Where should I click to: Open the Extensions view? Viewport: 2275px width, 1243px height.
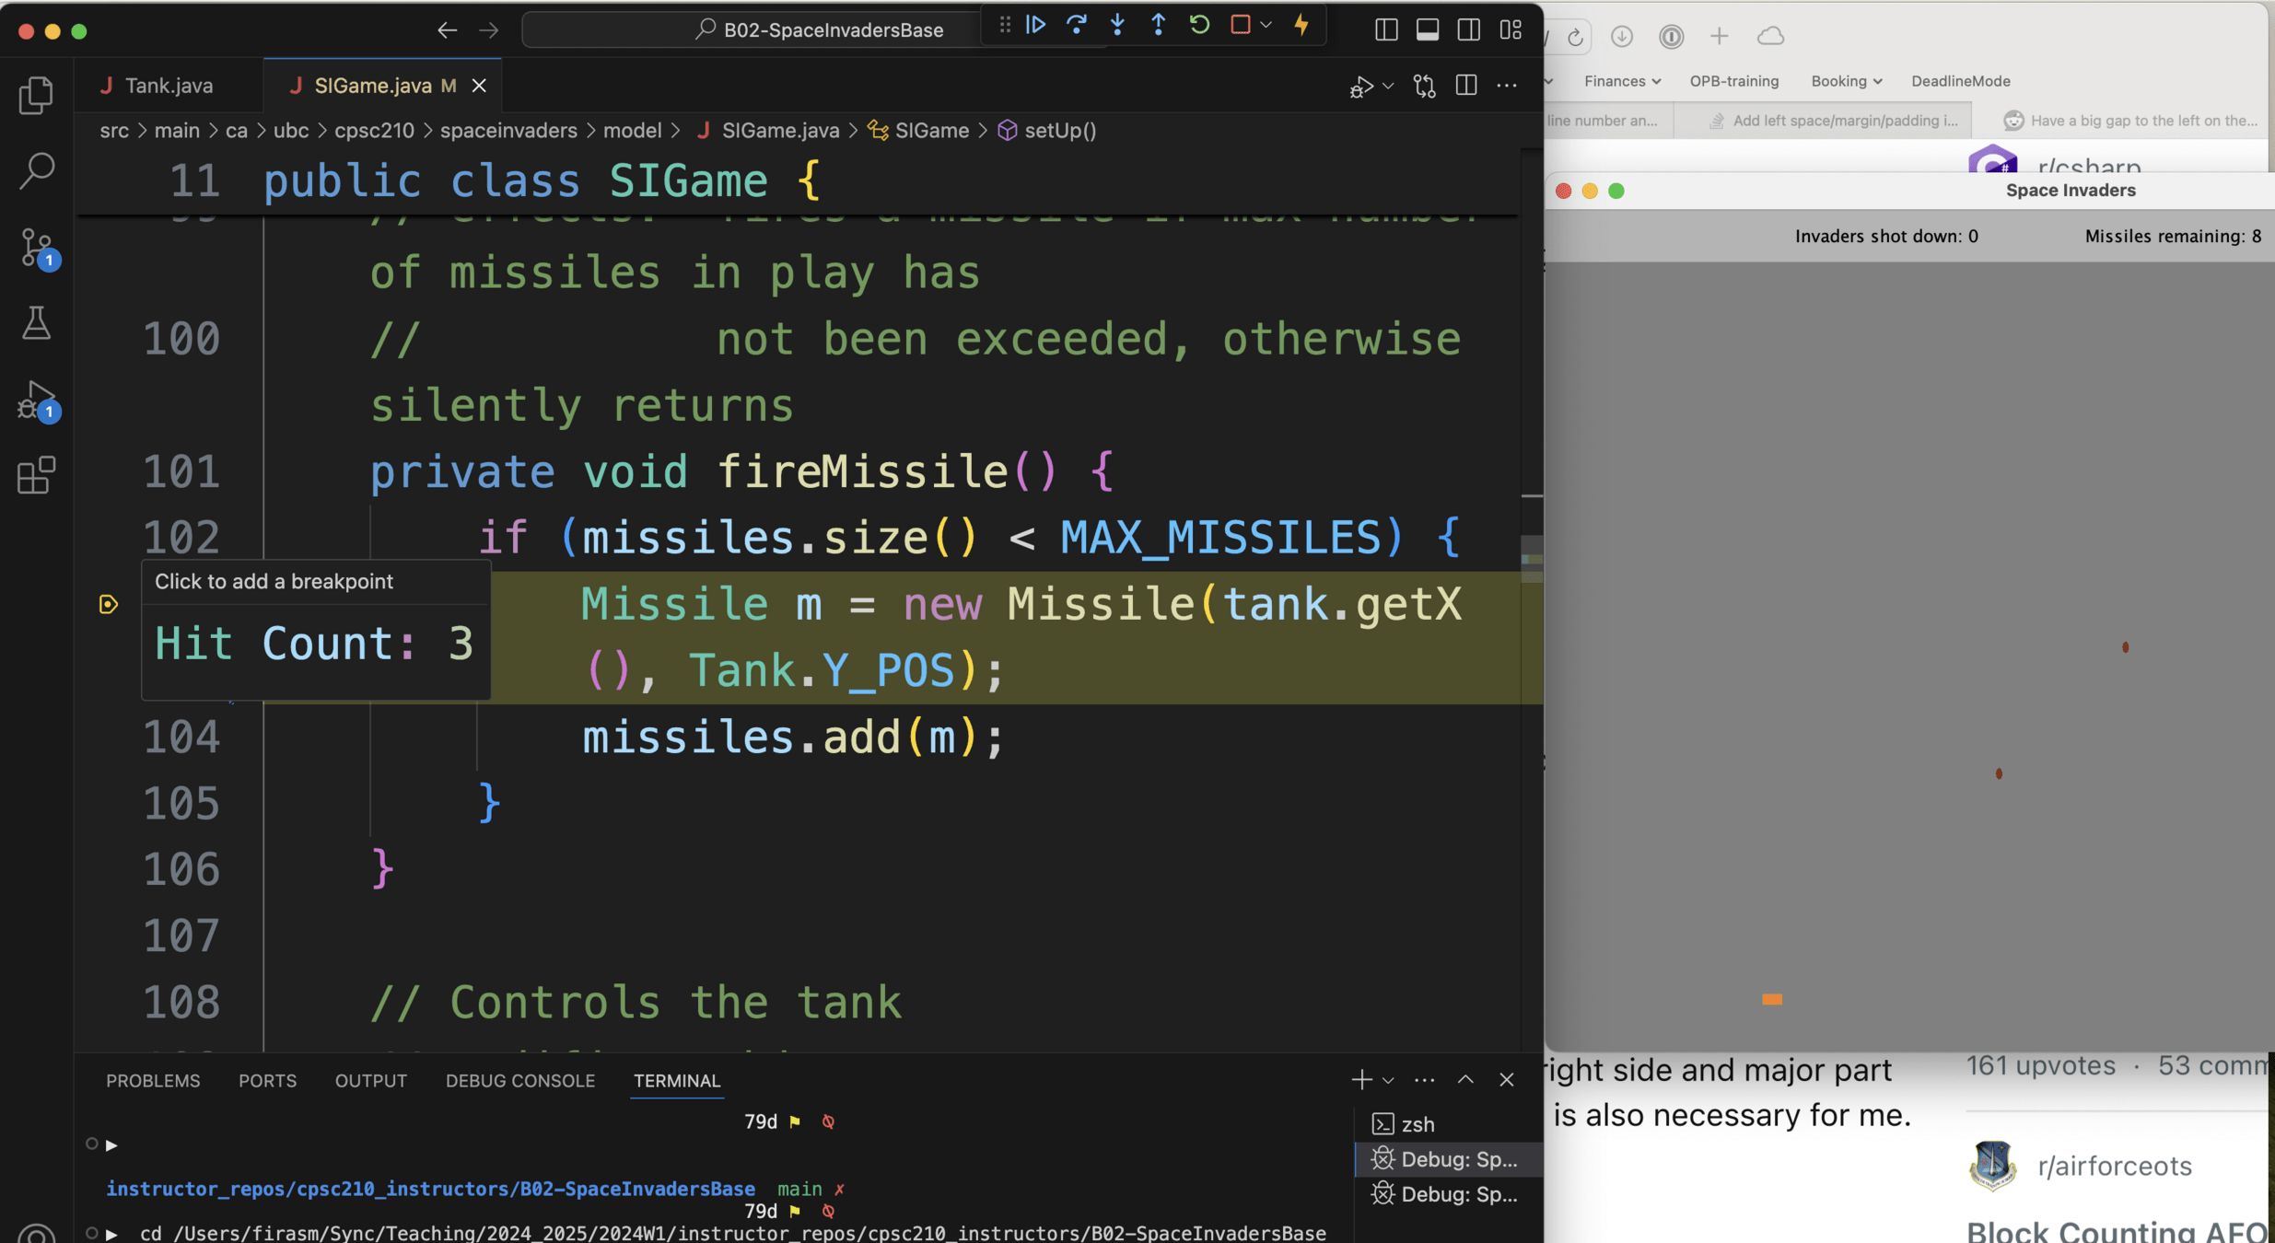click(x=36, y=476)
